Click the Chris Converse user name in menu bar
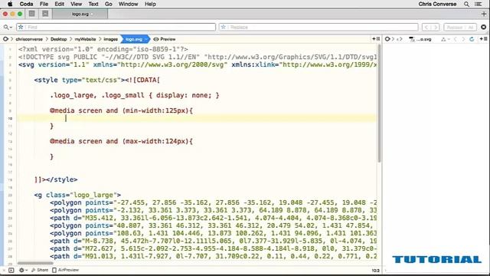490x276 pixels. point(437,4)
